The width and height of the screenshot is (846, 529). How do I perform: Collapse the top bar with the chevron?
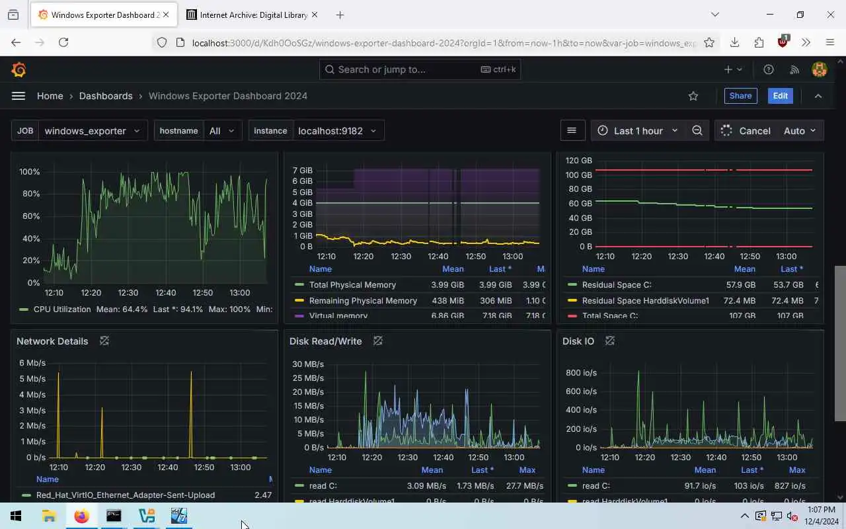coord(818,96)
